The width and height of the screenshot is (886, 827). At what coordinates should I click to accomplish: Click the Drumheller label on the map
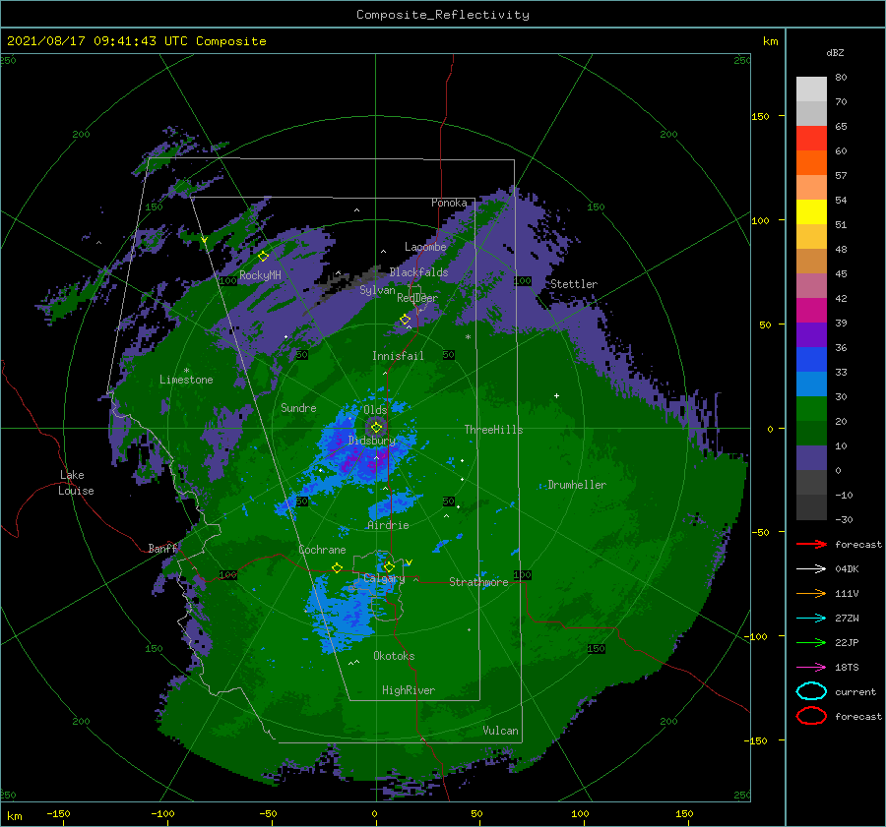[577, 485]
